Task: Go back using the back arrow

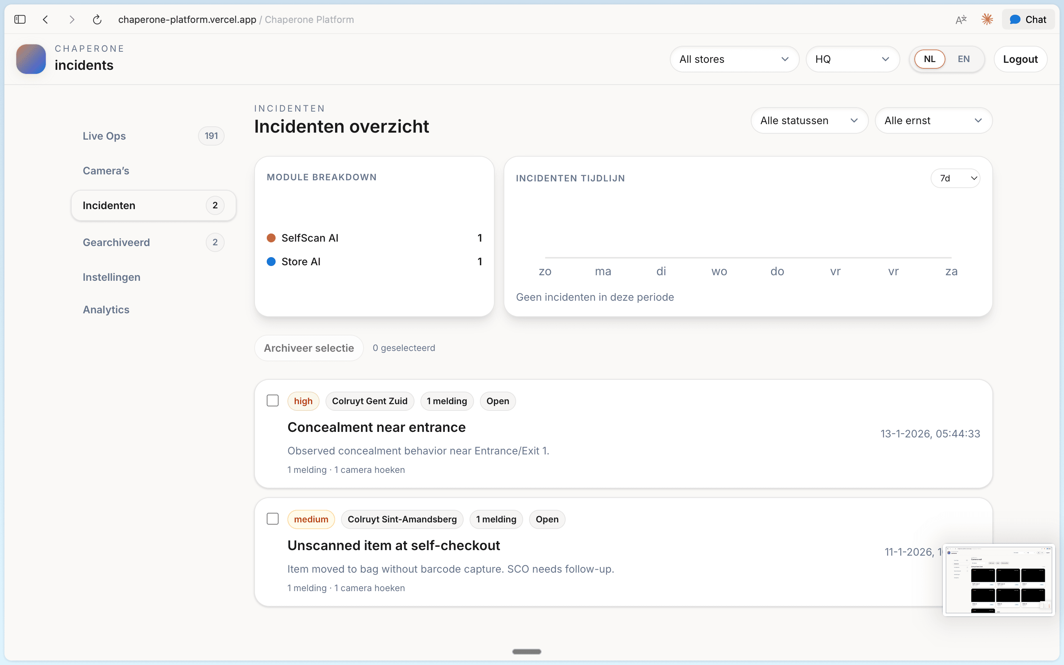Action: 46,19
